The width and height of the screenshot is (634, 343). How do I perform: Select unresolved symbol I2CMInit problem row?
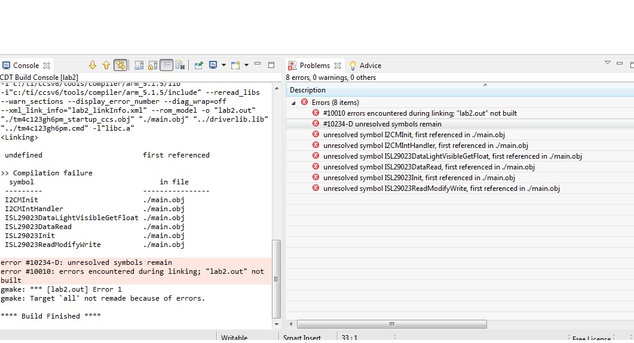point(460,135)
